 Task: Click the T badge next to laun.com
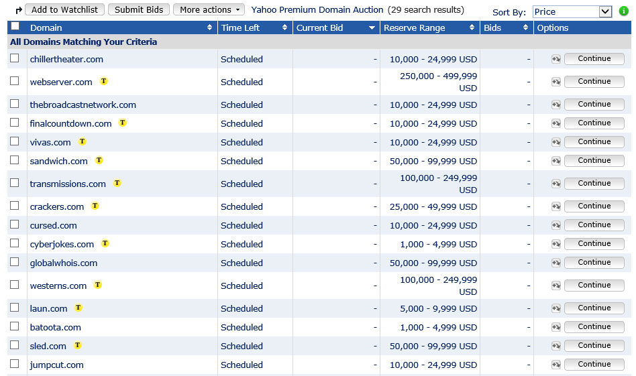(78, 308)
